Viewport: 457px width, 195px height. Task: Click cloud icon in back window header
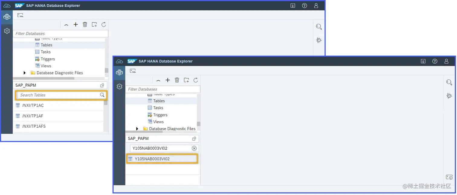[x=7, y=5]
